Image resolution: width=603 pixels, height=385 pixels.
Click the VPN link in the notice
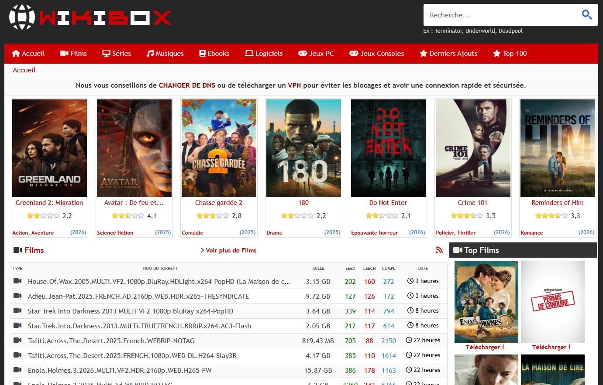tap(294, 85)
